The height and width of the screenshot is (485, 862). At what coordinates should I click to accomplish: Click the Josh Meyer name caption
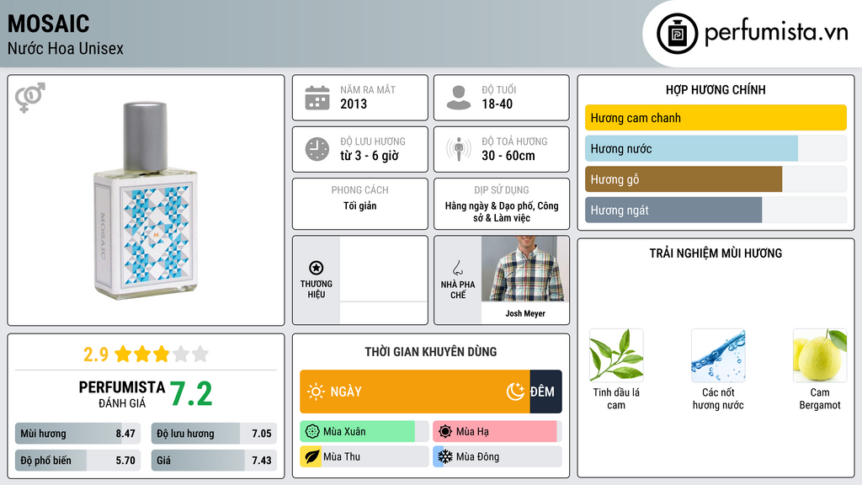tap(525, 313)
